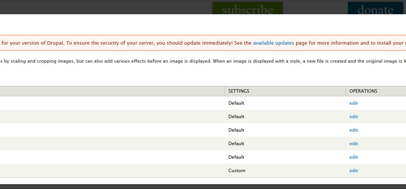Click the edit link in the first Default row

354,103
